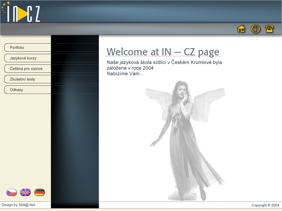
Task: Open the Odkazy menu item
Action: pyautogui.click(x=28, y=90)
